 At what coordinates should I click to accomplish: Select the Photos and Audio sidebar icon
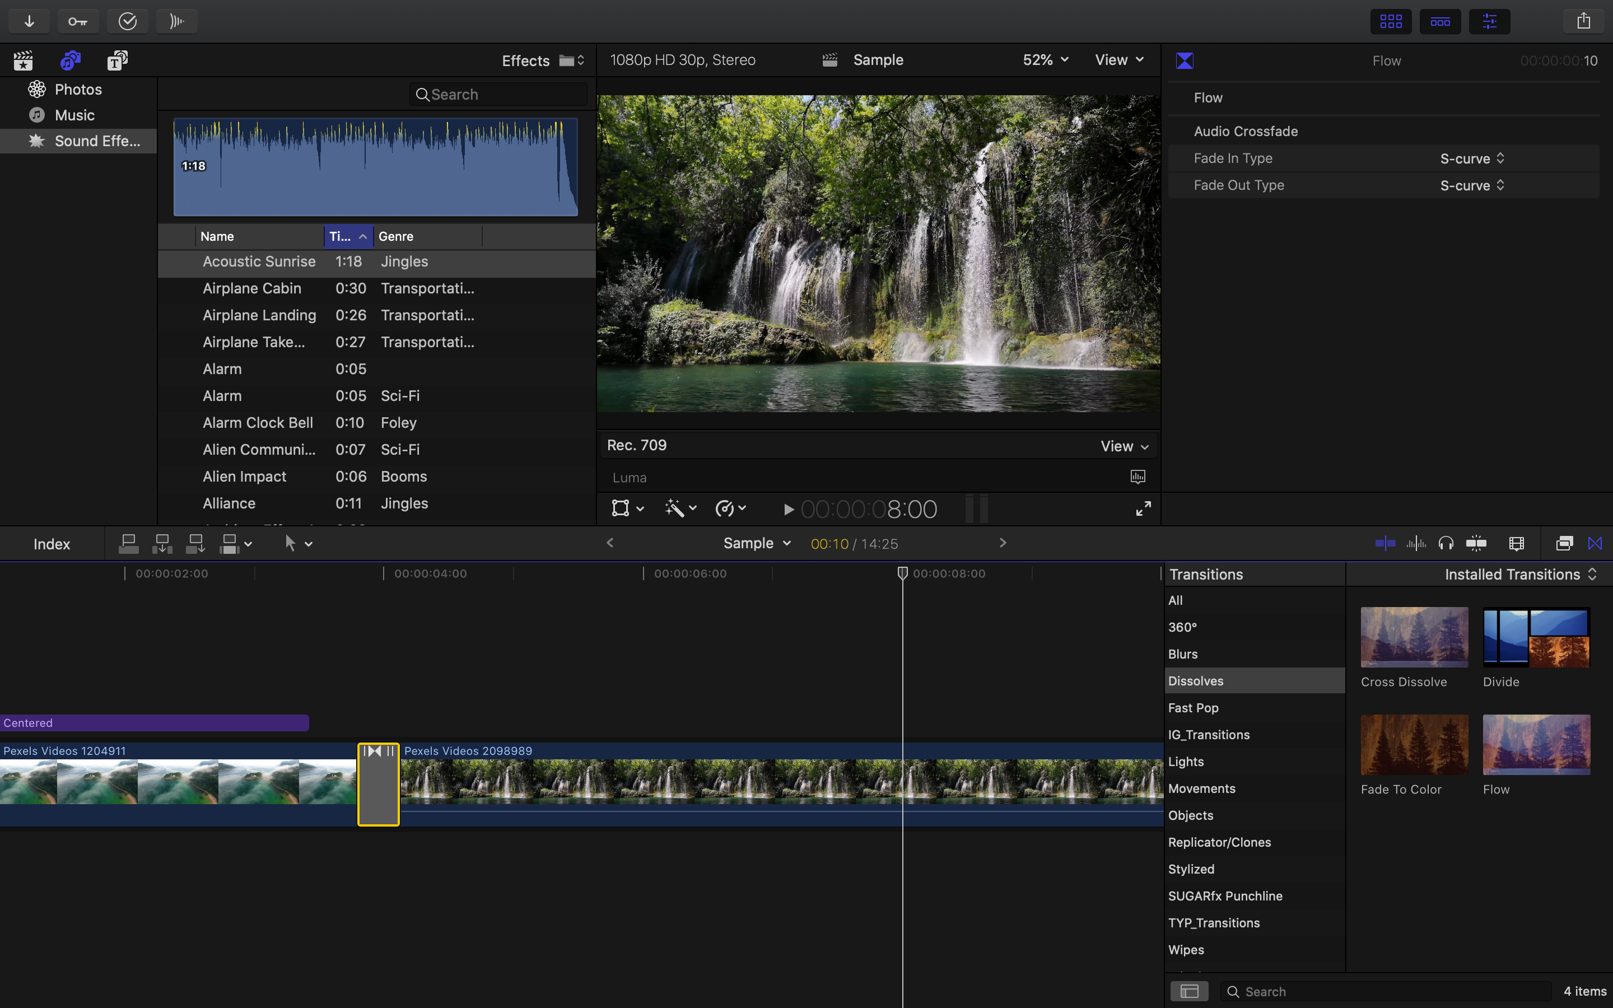(70, 60)
